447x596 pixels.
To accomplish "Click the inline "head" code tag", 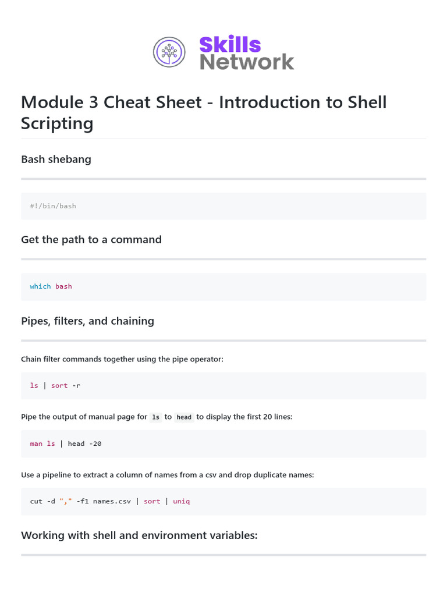I will [x=184, y=417].
